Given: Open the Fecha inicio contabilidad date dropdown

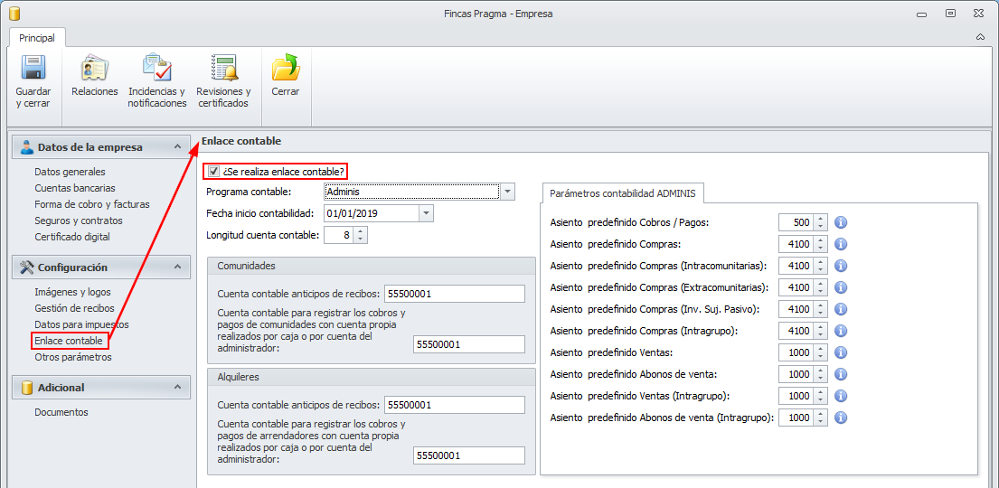Looking at the screenshot, I should point(426,213).
